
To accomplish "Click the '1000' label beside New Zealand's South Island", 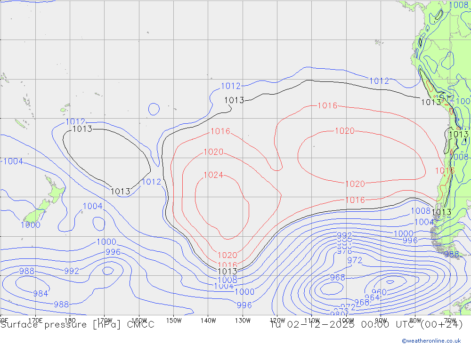I will coord(30,225).
